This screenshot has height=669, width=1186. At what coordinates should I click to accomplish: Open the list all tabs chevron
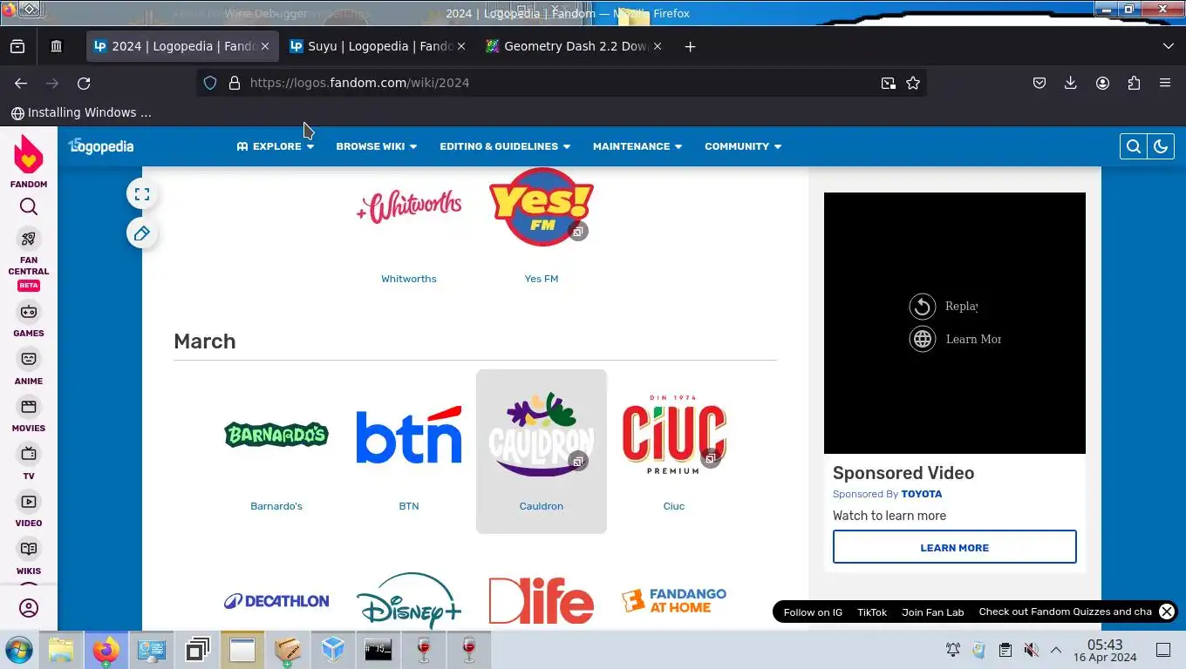(x=1169, y=46)
